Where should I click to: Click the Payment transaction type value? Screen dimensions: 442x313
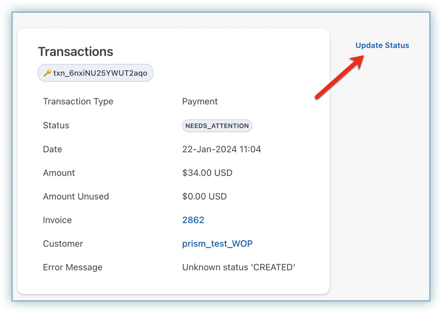tap(200, 102)
